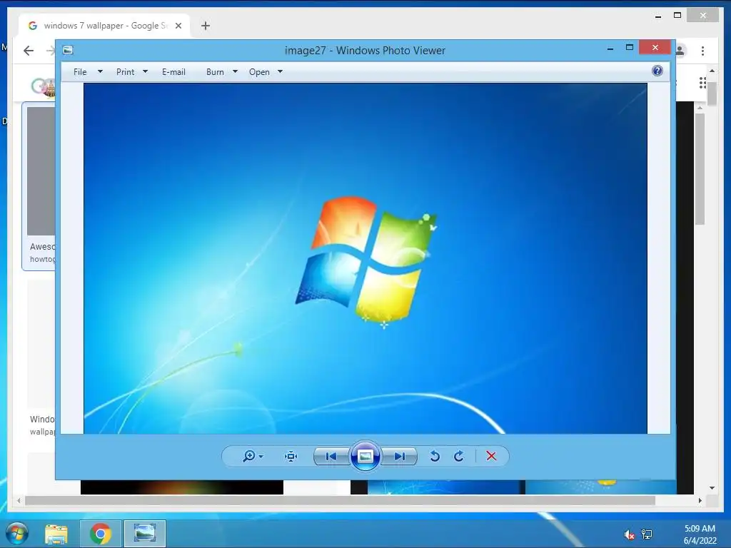Start the slide show button
This screenshot has width=731, height=548.
point(365,456)
